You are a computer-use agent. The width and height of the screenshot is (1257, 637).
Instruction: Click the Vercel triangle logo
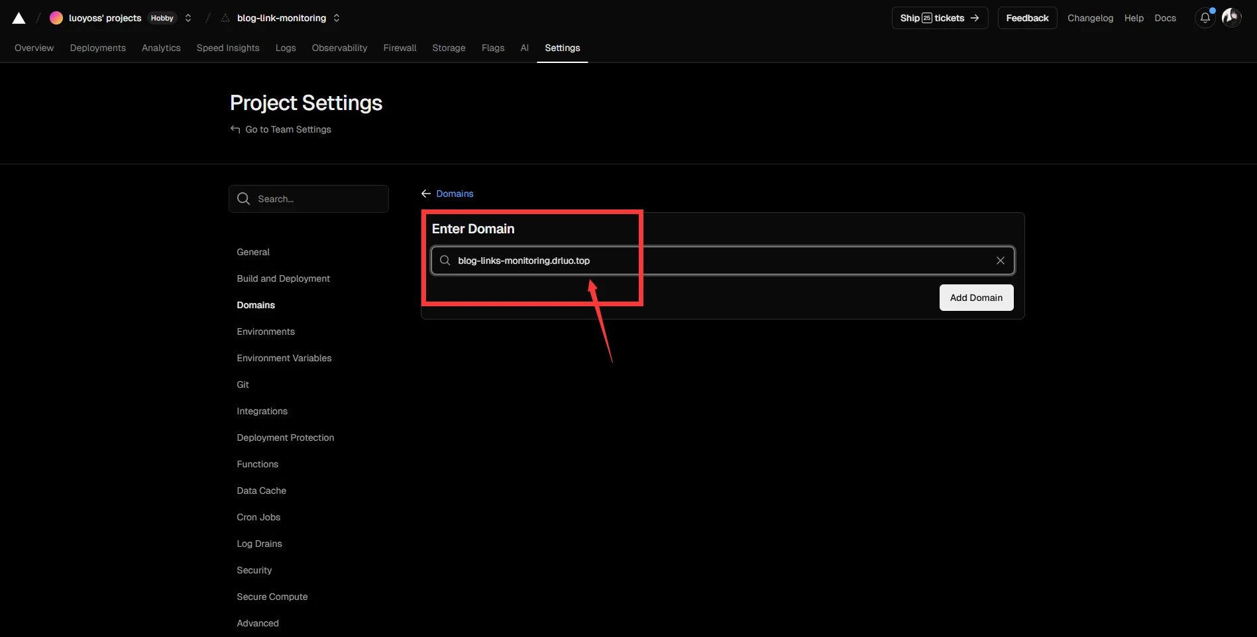point(19,19)
